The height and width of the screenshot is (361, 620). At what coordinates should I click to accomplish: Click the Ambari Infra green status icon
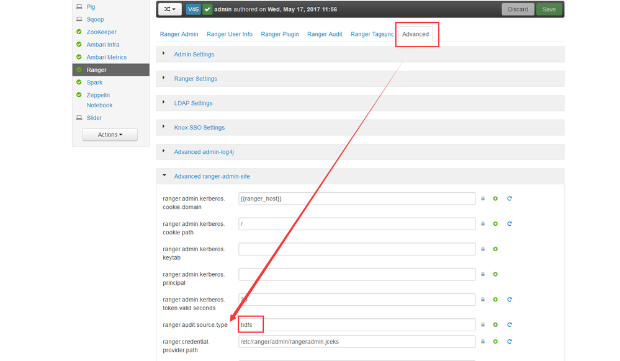pyautogui.click(x=79, y=44)
